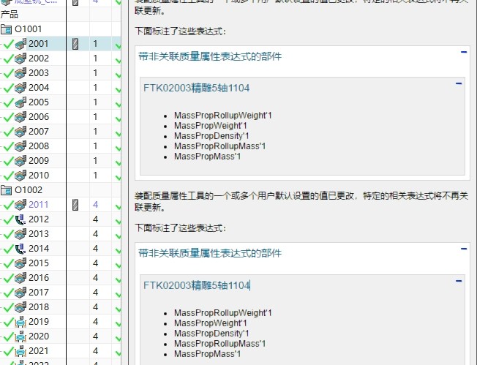Screen dimensions: 477x365
Task: Select operation 2019 in the tree
Action: [39, 322]
